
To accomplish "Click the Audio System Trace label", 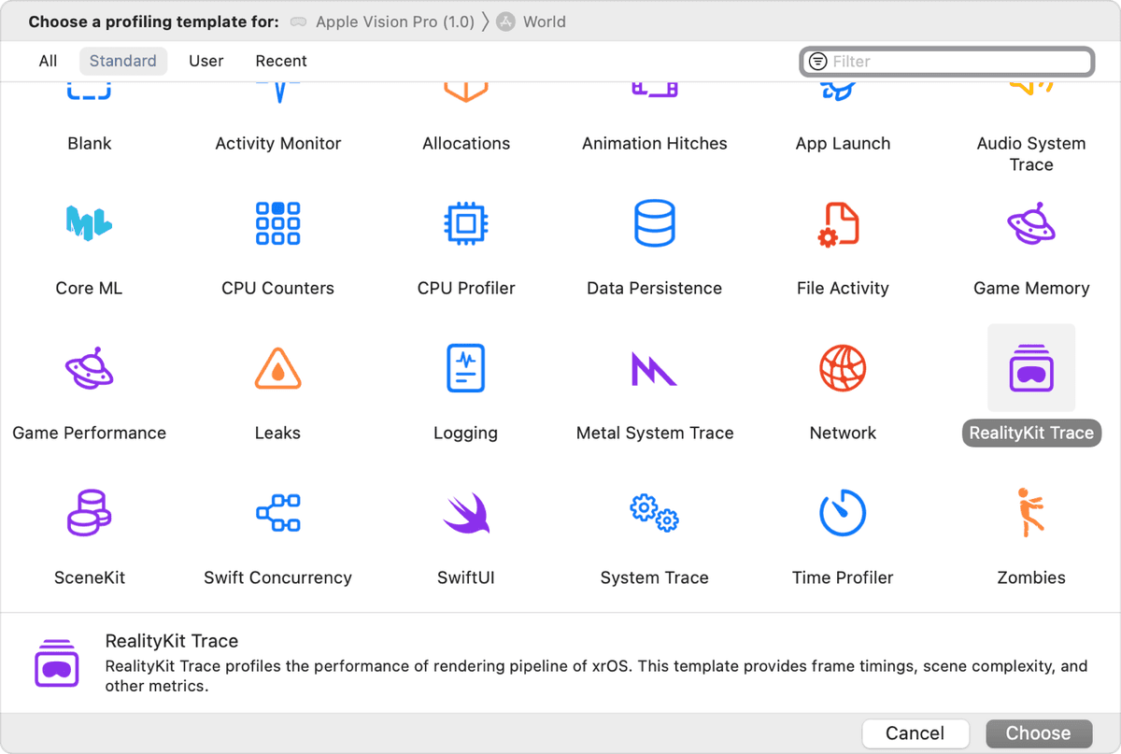I will tap(1031, 154).
